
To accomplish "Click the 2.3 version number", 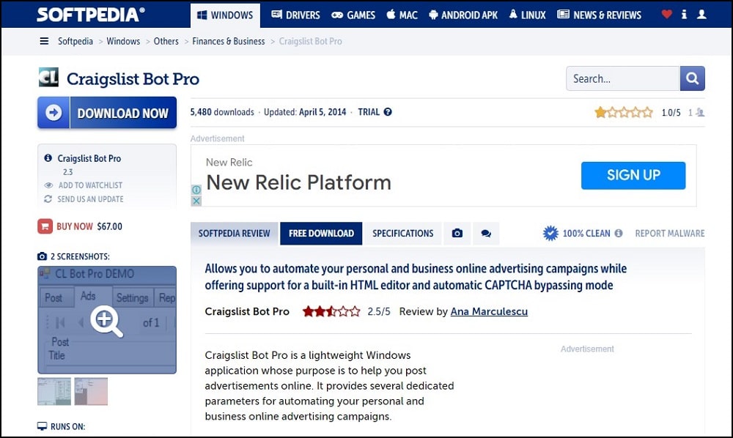I will [67, 172].
